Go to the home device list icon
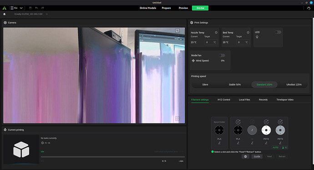 [5, 14]
